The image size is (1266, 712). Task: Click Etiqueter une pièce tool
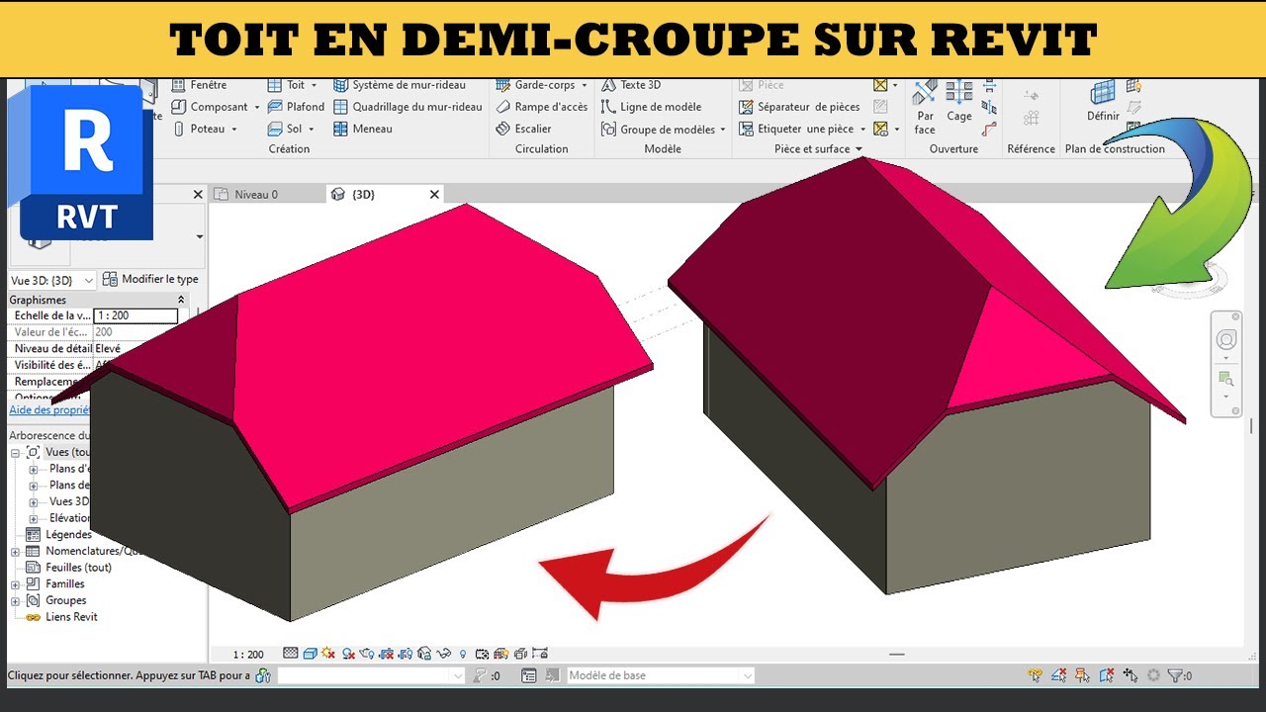[x=802, y=129]
